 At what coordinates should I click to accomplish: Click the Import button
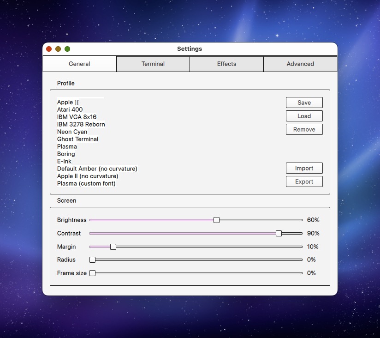(x=304, y=168)
